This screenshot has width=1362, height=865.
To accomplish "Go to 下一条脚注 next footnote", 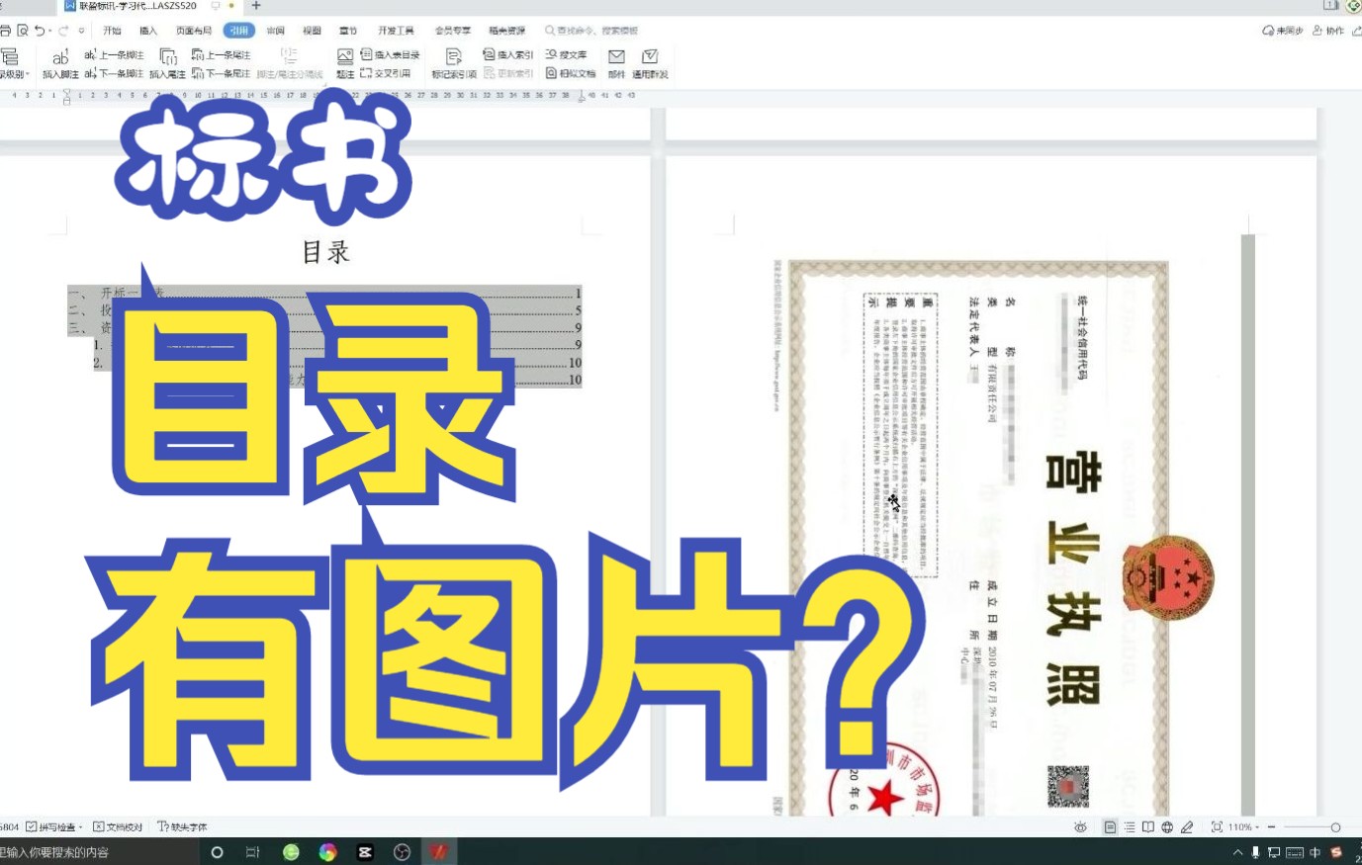I will [x=115, y=74].
